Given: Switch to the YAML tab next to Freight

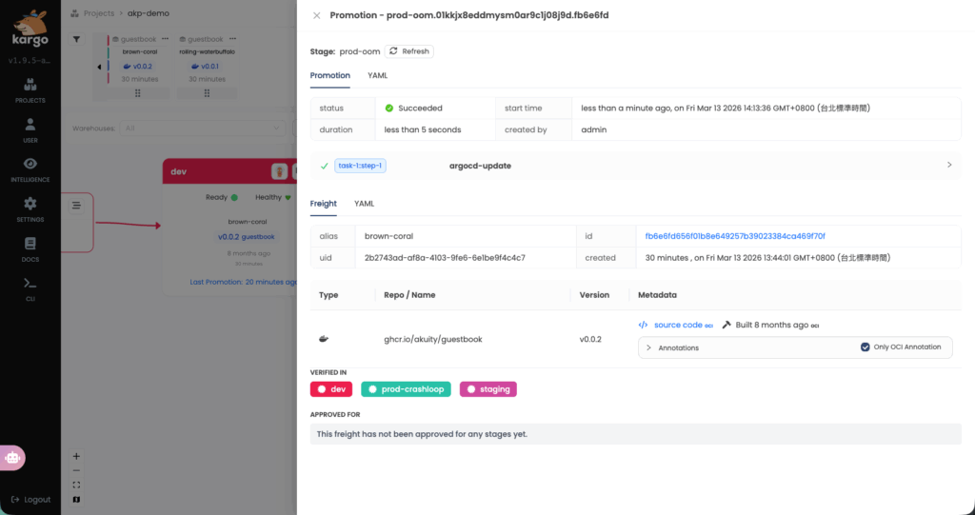Looking at the screenshot, I should point(365,204).
